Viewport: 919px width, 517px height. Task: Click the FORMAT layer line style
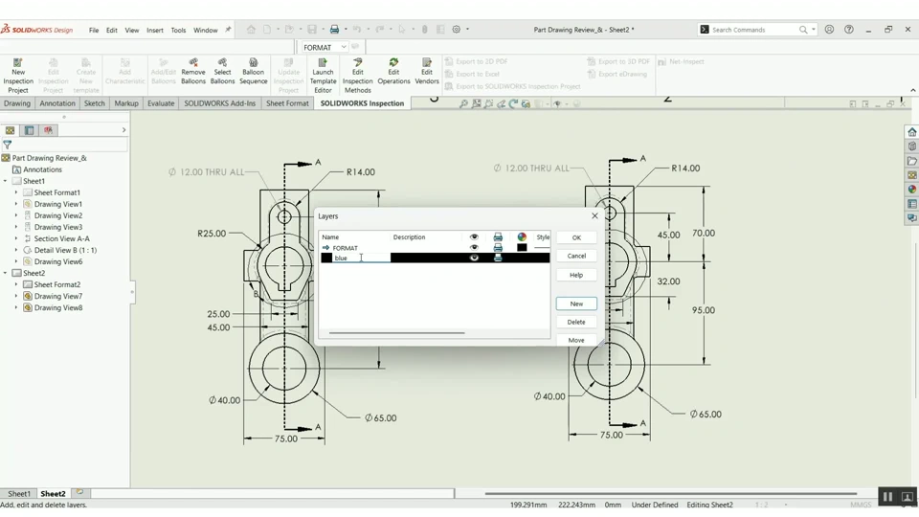[542, 248]
